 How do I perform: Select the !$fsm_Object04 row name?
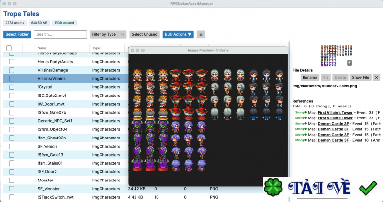(53, 129)
